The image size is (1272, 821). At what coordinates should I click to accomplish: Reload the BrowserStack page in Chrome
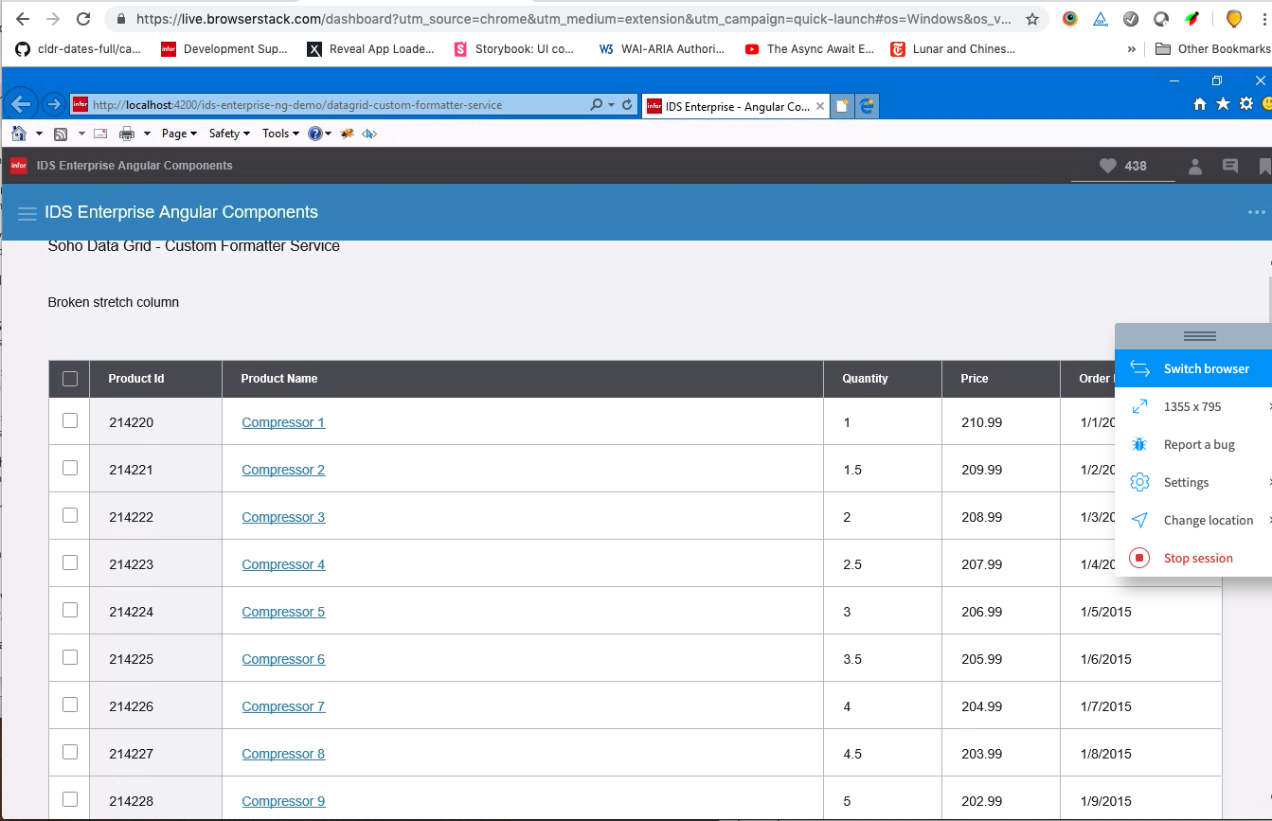(83, 19)
